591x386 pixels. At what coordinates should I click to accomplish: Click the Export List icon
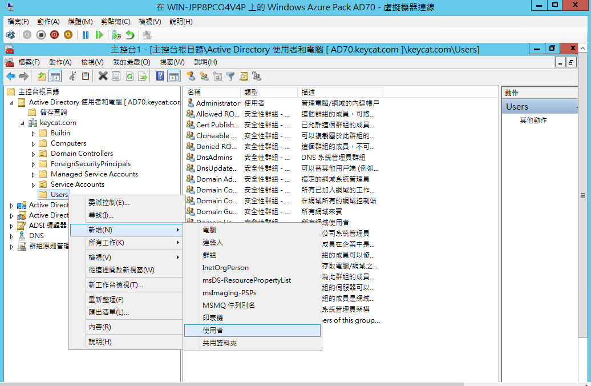(x=143, y=77)
